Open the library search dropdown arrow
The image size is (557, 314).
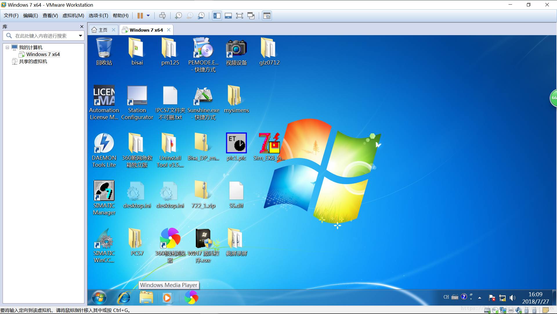[x=80, y=36]
